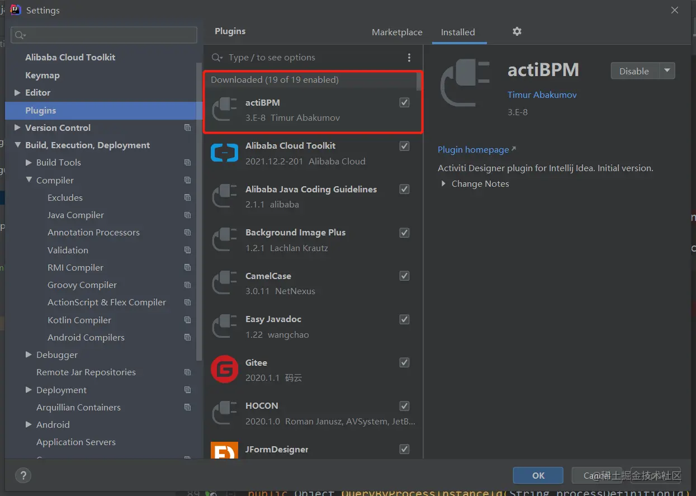Open plugin settings gear icon
The width and height of the screenshot is (696, 496).
coord(517,31)
